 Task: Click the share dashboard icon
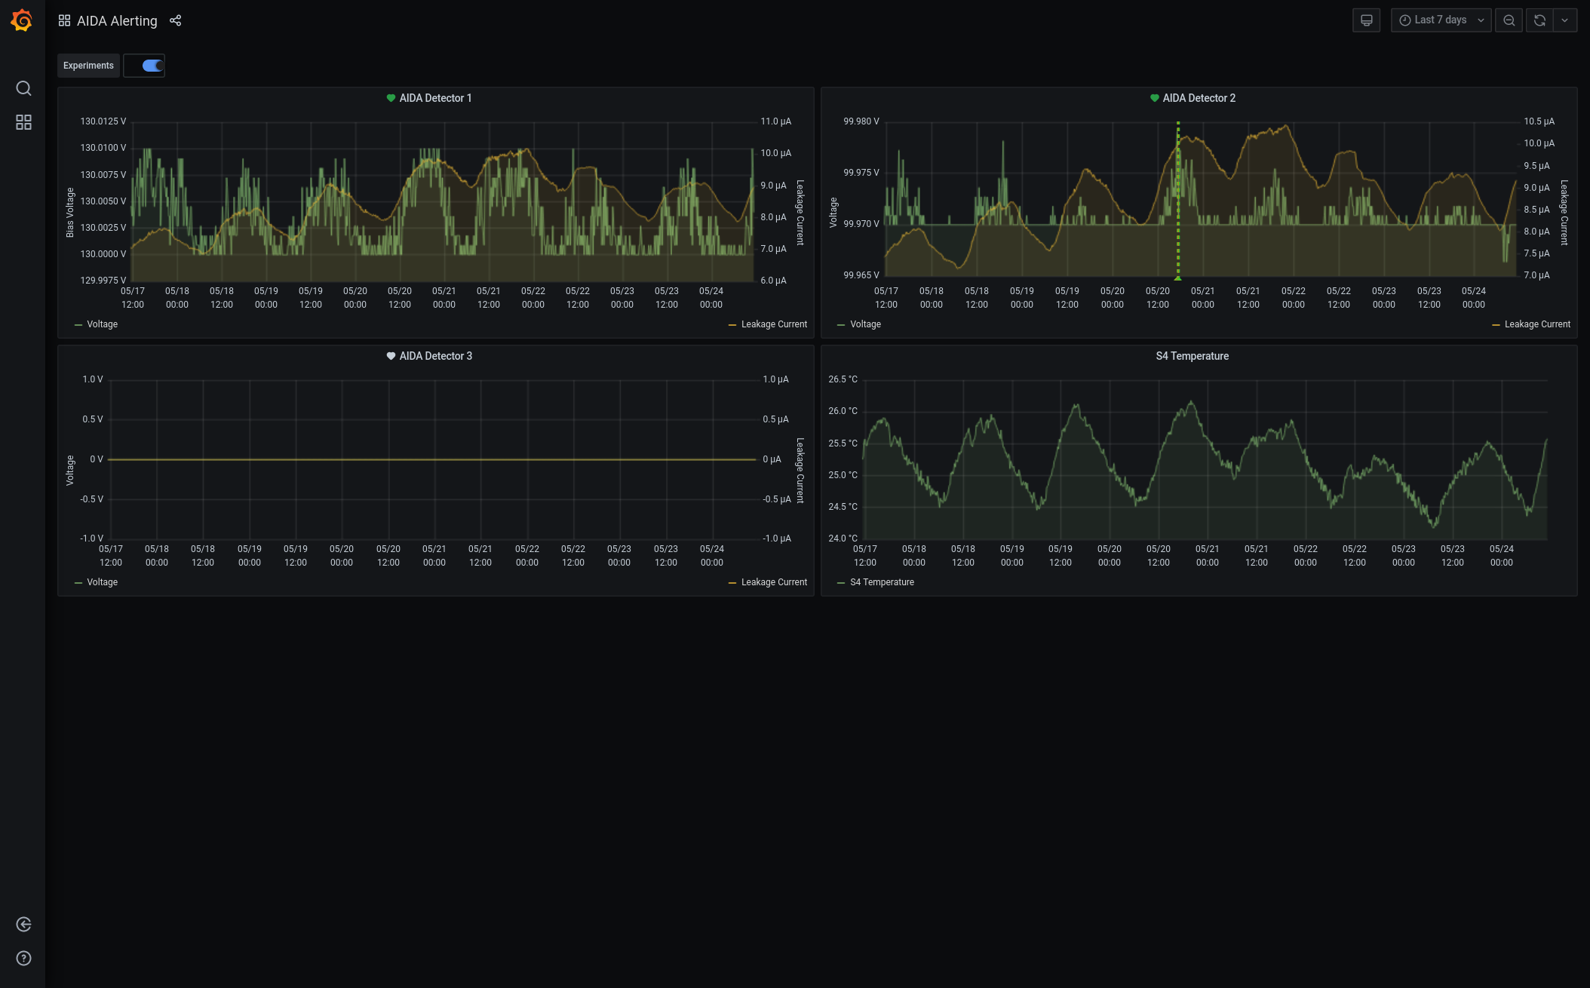point(175,20)
